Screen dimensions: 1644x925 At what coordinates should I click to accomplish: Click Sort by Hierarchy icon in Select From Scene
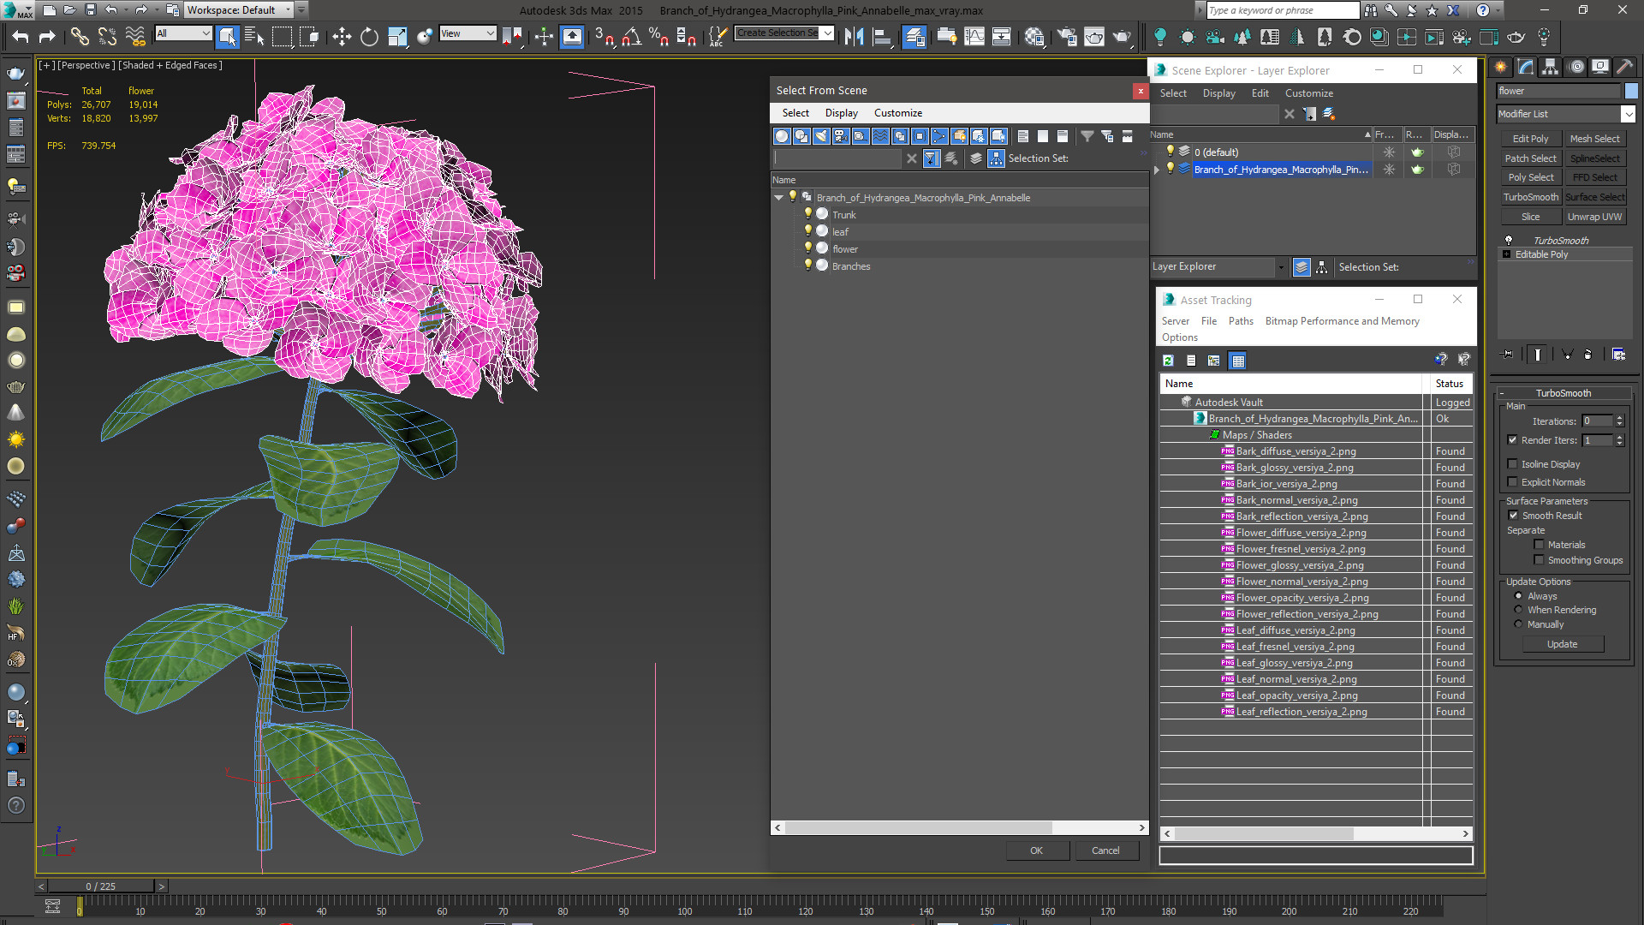[996, 158]
